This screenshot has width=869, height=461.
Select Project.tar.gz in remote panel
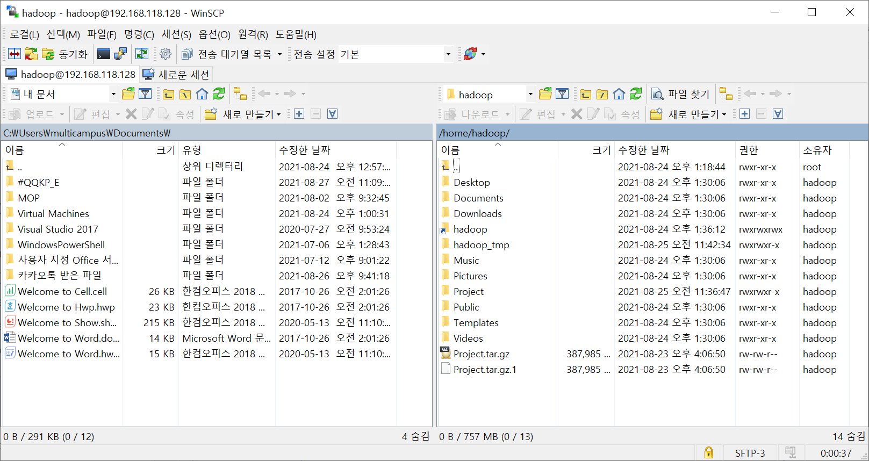pos(482,354)
